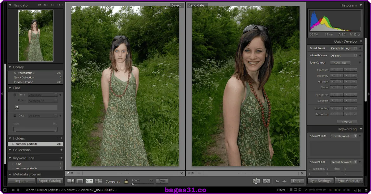This screenshot has height=194, width=371.
Task: Click Auto Tone button
Action: point(340,63)
